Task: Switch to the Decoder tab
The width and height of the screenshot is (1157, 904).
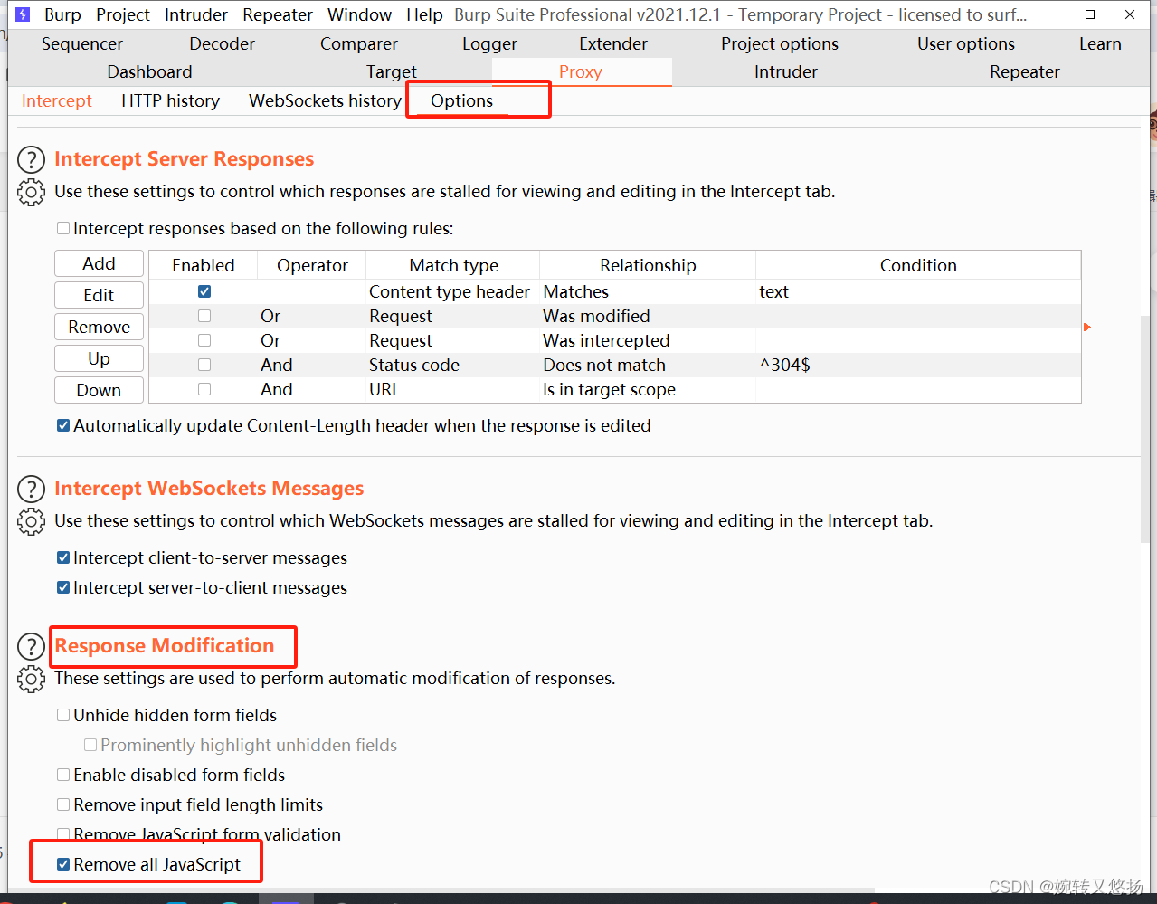Action: (x=223, y=43)
